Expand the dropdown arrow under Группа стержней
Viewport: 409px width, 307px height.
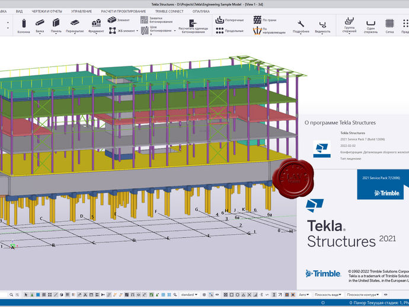(x=349, y=34)
